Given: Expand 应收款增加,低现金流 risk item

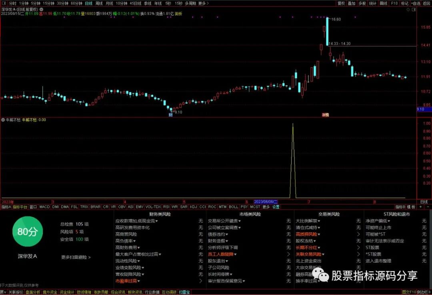Looking at the screenshot, I should coord(136,221).
